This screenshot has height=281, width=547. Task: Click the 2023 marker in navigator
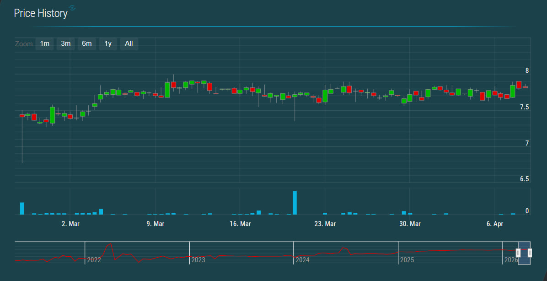pos(198,260)
